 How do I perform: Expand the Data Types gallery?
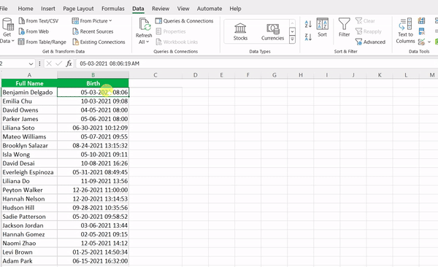click(x=292, y=39)
